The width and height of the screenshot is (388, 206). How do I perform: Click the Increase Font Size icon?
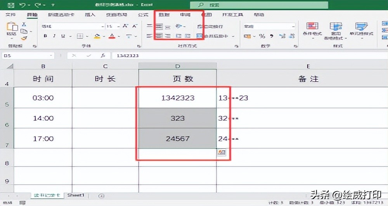click(125, 26)
